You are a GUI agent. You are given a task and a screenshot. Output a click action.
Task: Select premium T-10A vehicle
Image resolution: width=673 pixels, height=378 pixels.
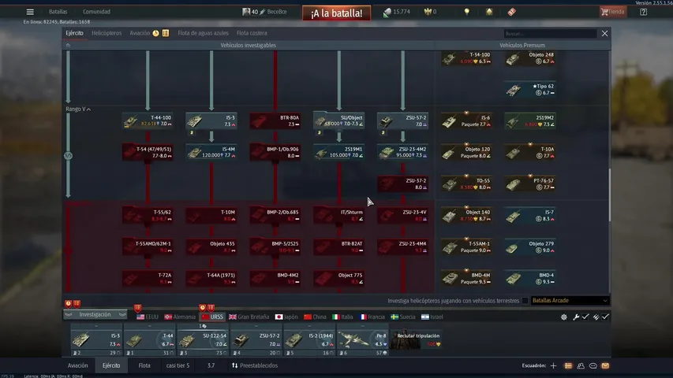tap(530, 152)
